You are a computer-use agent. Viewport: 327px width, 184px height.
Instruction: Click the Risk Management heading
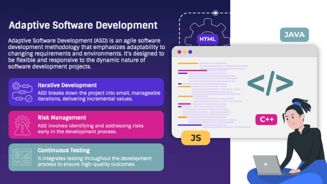click(x=62, y=118)
